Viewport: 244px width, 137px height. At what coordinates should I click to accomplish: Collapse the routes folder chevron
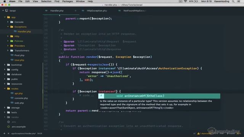(5, 89)
